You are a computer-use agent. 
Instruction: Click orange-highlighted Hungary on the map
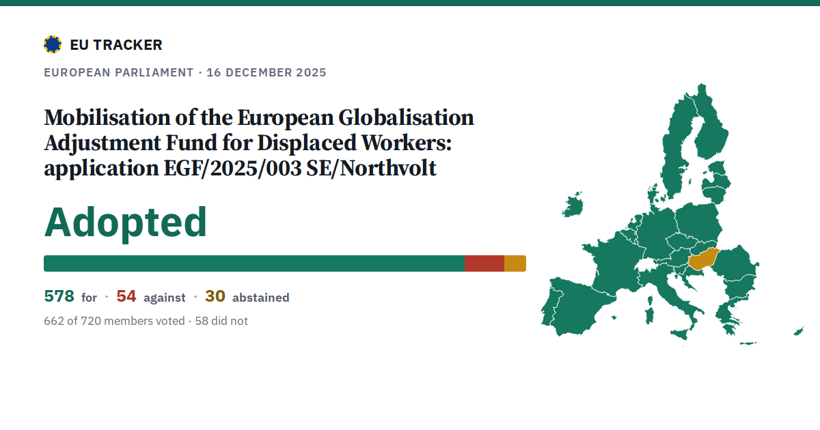(x=702, y=259)
